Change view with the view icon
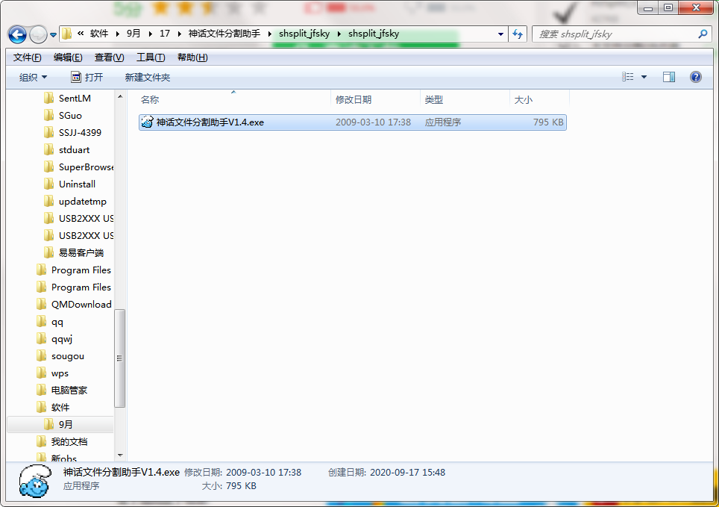This screenshot has height=507, width=719. tap(628, 77)
